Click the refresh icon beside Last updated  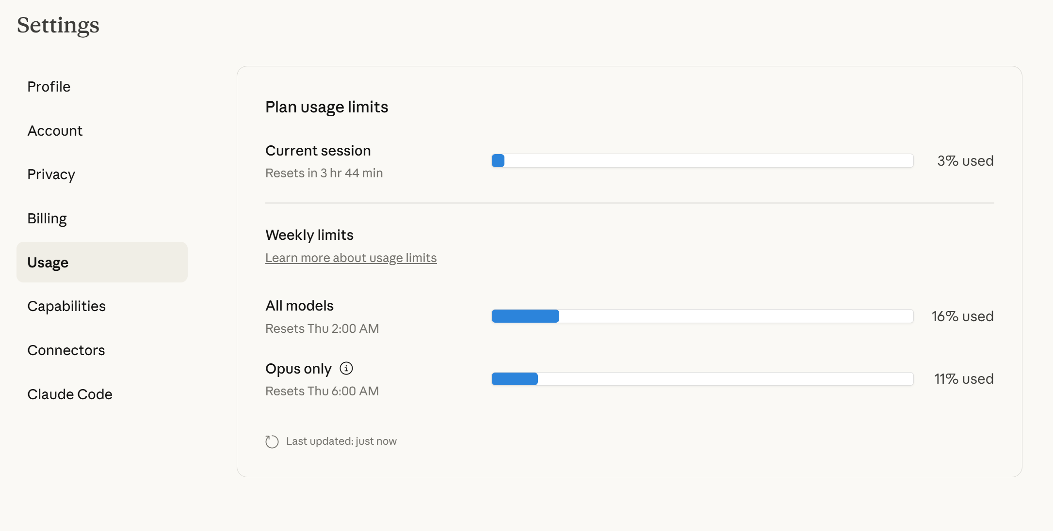pyautogui.click(x=272, y=441)
